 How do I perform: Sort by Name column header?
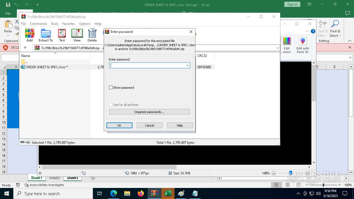click(55, 56)
